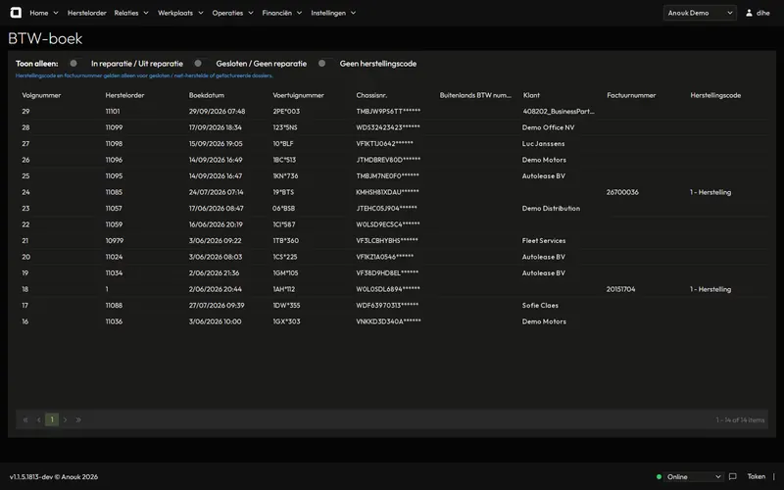Expand the Werkplaats menu
This screenshot has height=490, width=784.
coord(180,13)
